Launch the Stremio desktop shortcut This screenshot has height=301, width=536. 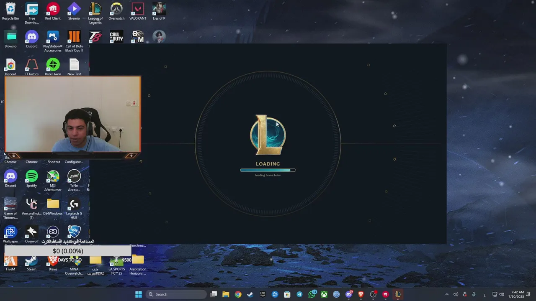74,11
